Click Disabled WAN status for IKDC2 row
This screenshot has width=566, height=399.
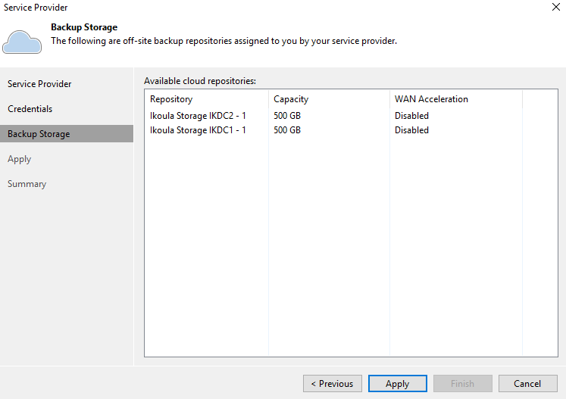pos(411,116)
